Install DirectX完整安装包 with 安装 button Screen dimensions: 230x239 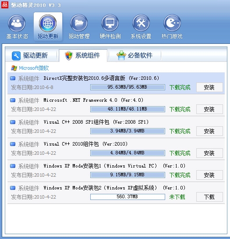pyautogui.click(x=209, y=87)
